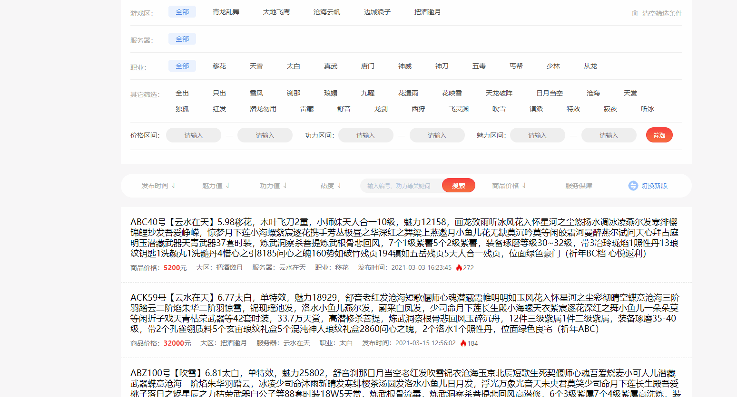Click the 商品价格 sort arrow icon
The width and height of the screenshot is (737, 397).
(x=525, y=186)
